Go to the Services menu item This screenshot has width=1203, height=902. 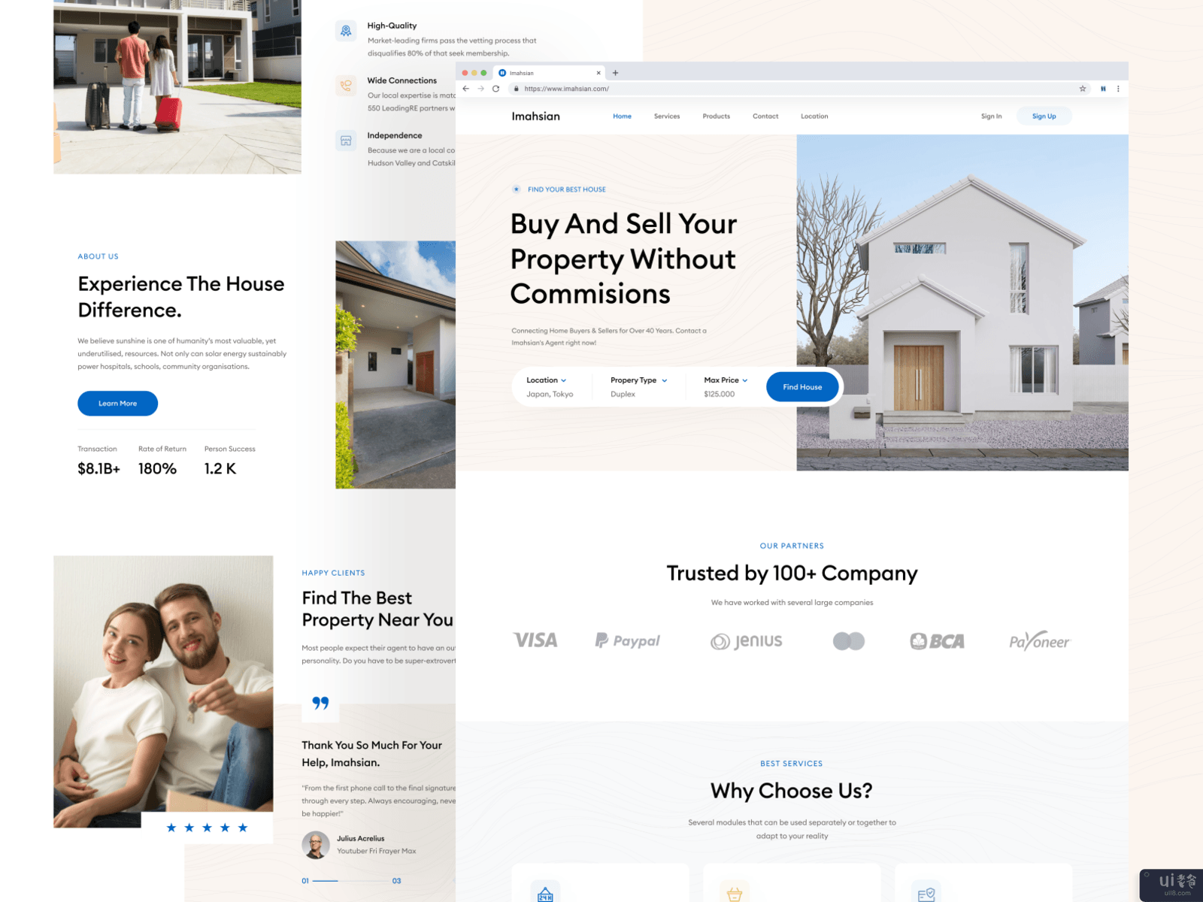(666, 117)
